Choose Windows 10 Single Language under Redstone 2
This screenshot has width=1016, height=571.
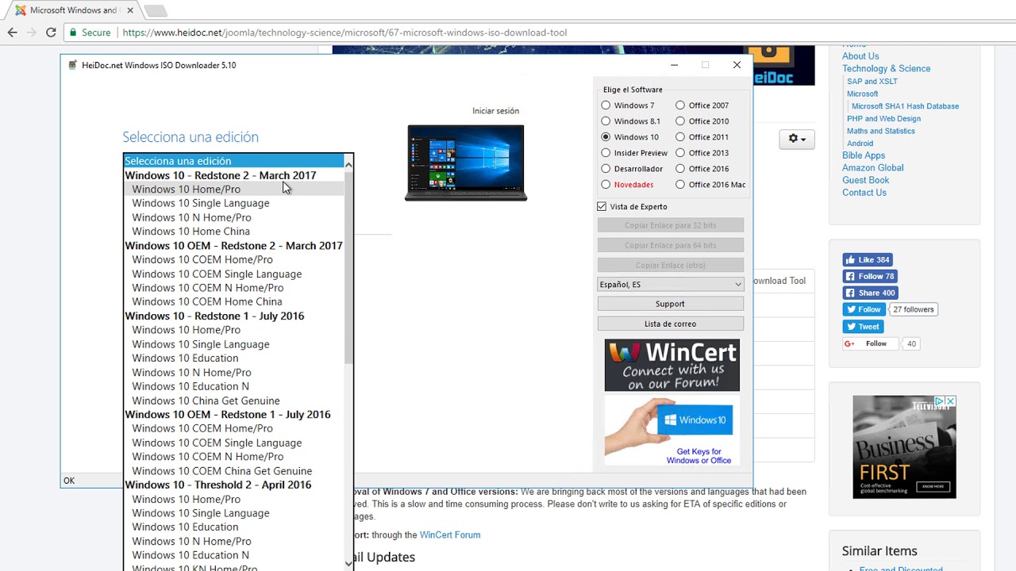[234, 203]
